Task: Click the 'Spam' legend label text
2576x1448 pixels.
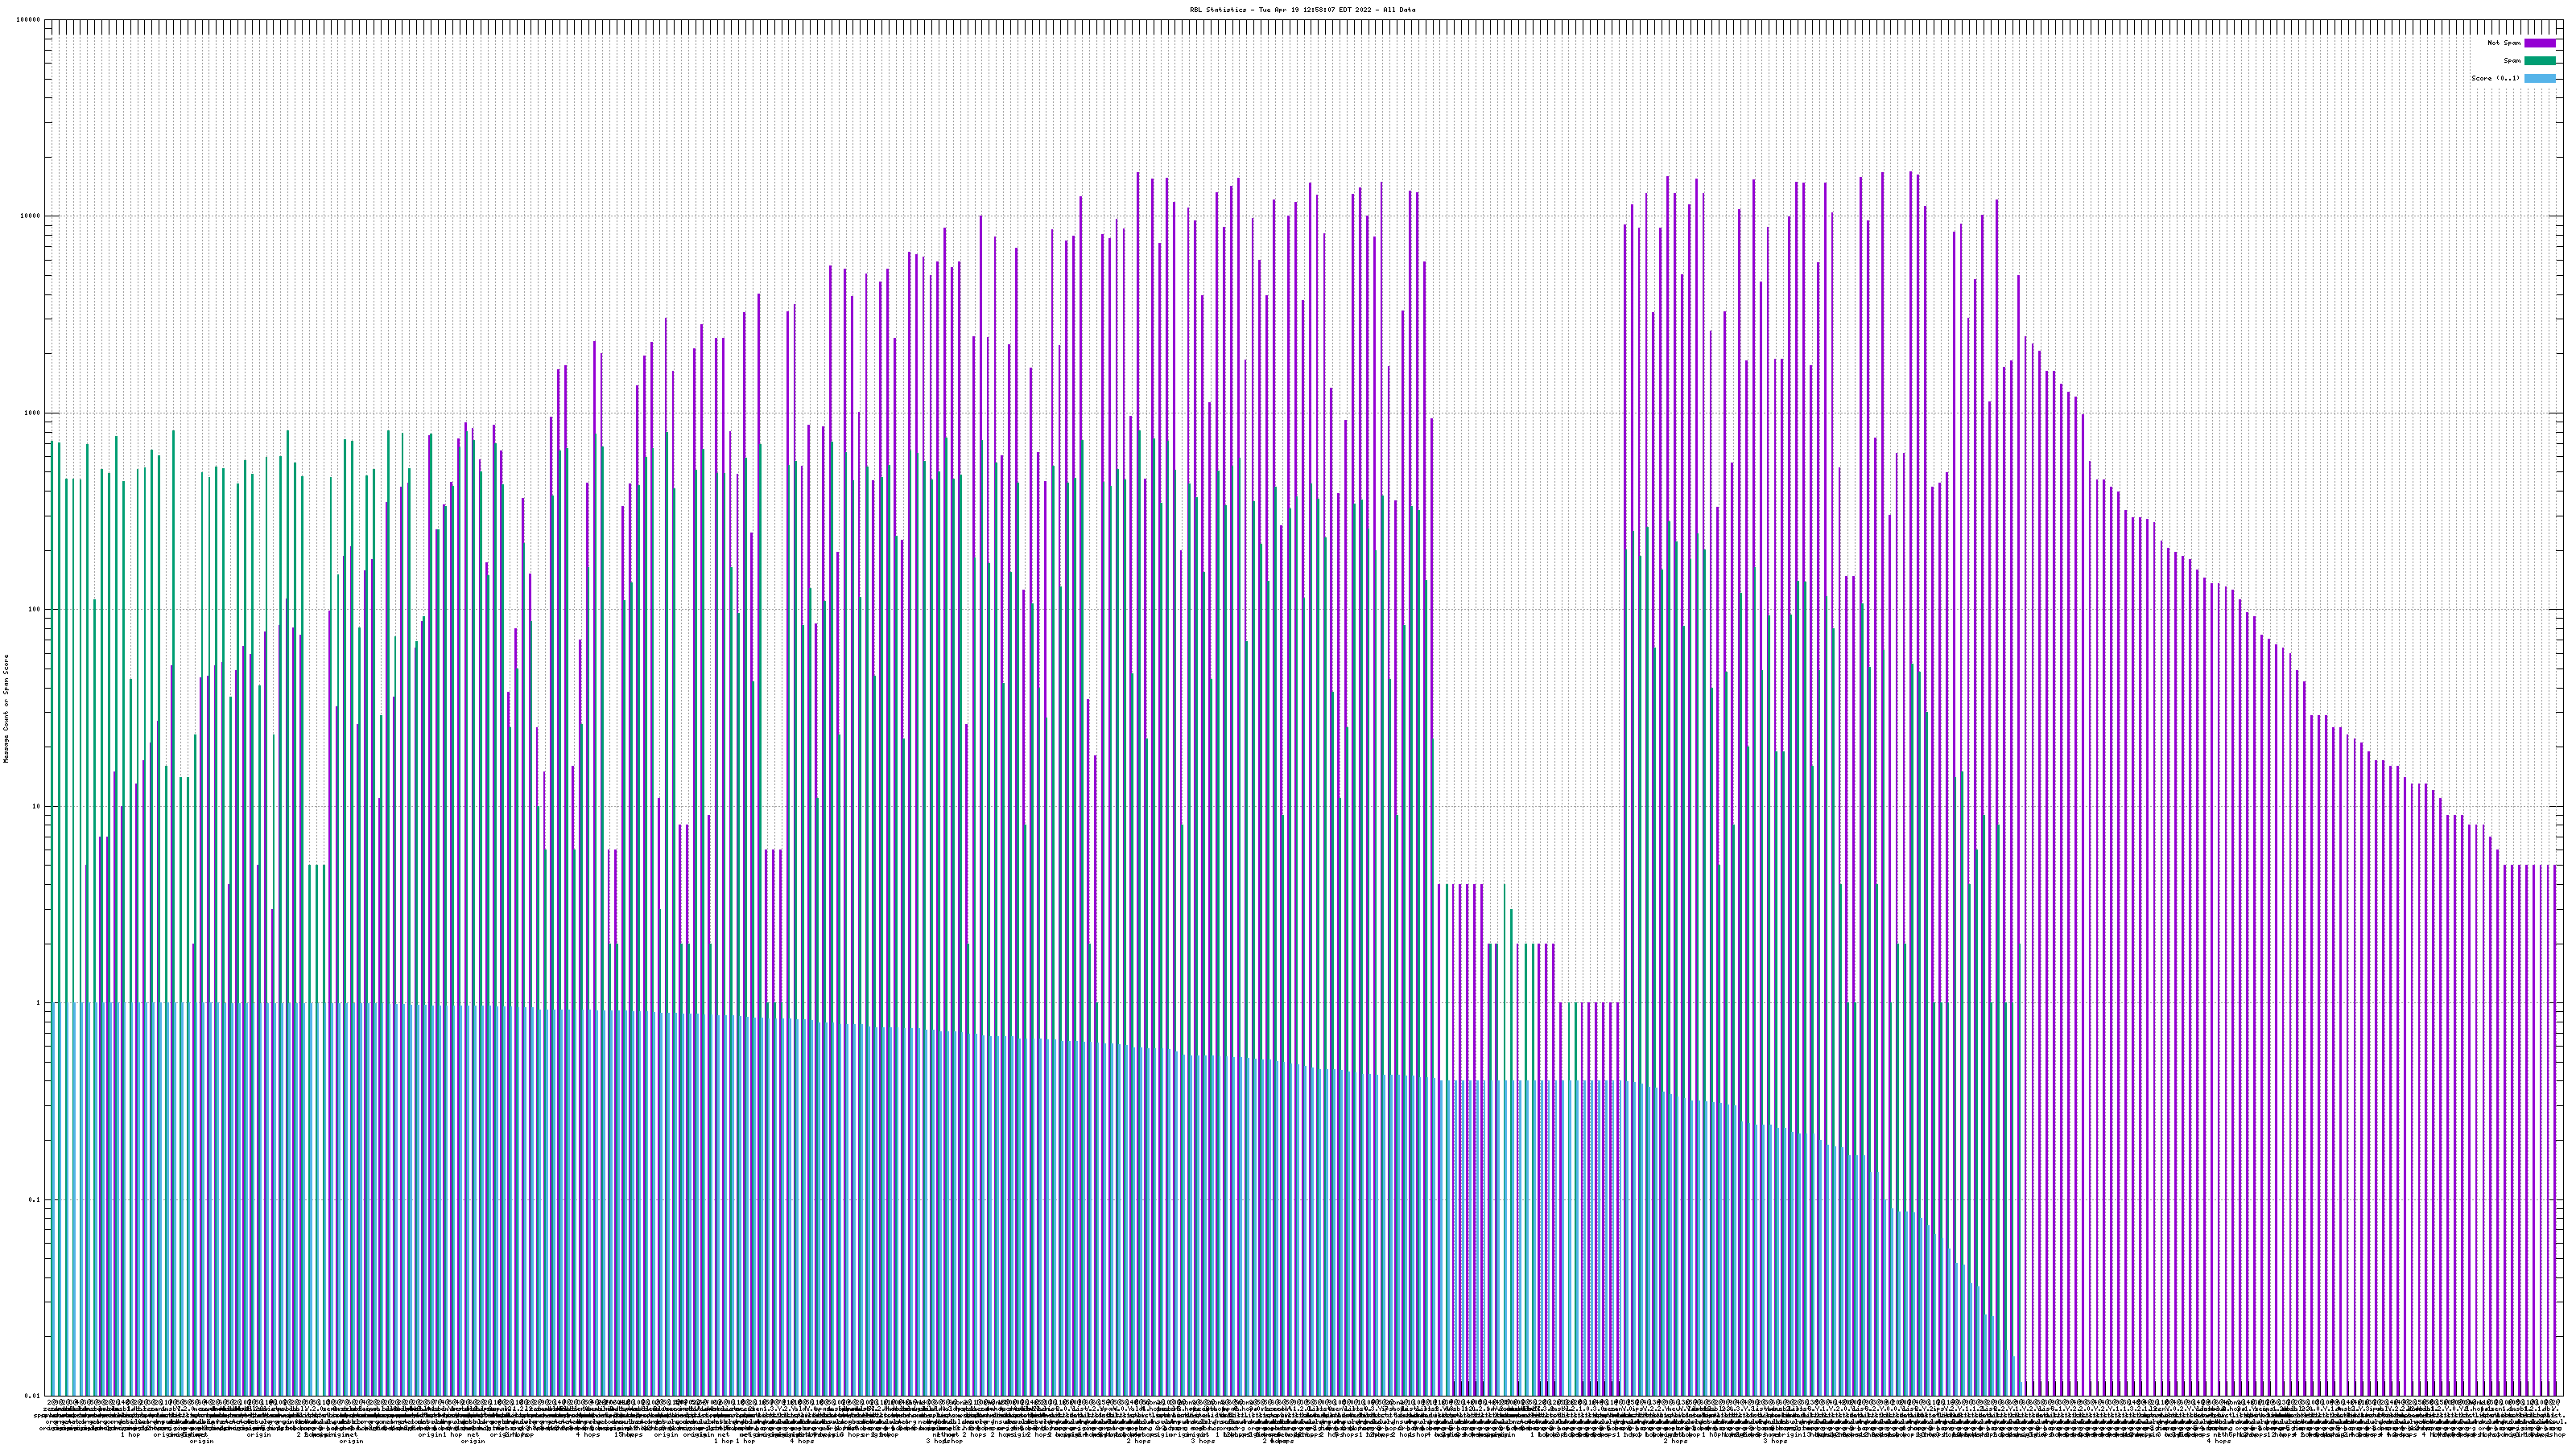Action: tap(2512, 61)
